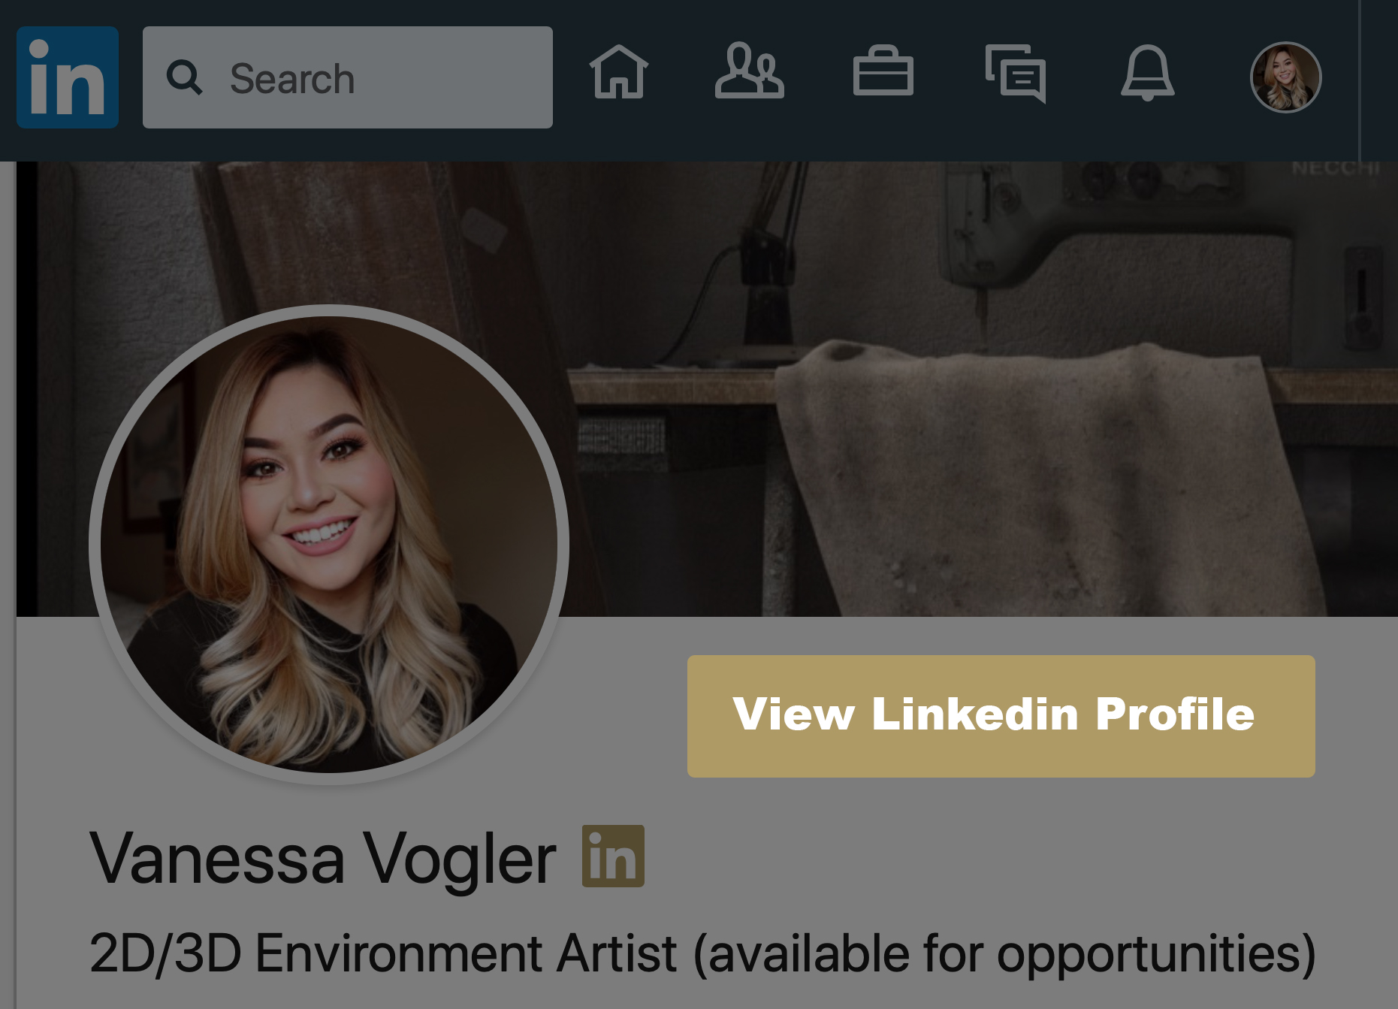Click the large circular profile photo

pyautogui.click(x=329, y=544)
